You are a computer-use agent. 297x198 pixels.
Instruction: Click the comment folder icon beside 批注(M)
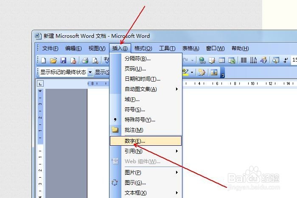pyautogui.click(x=115, y=130)
